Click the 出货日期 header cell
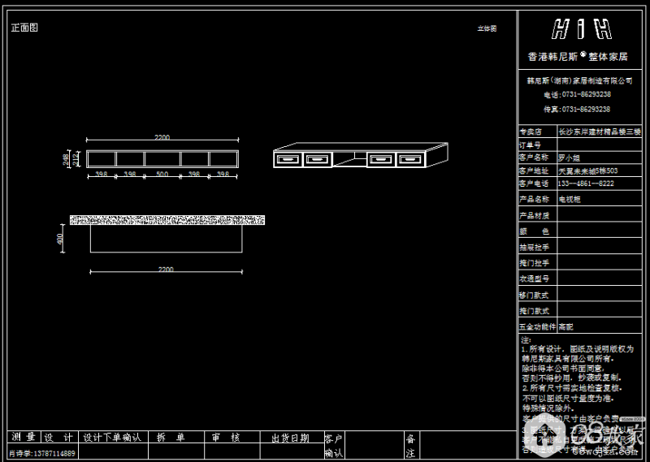This screenshot has height=462, width=650. pyautogui.click(x=289, y=438)
